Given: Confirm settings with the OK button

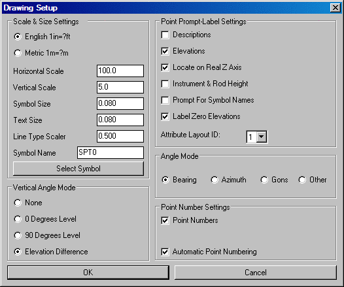Looking at the screenshot, I should 88,273.
